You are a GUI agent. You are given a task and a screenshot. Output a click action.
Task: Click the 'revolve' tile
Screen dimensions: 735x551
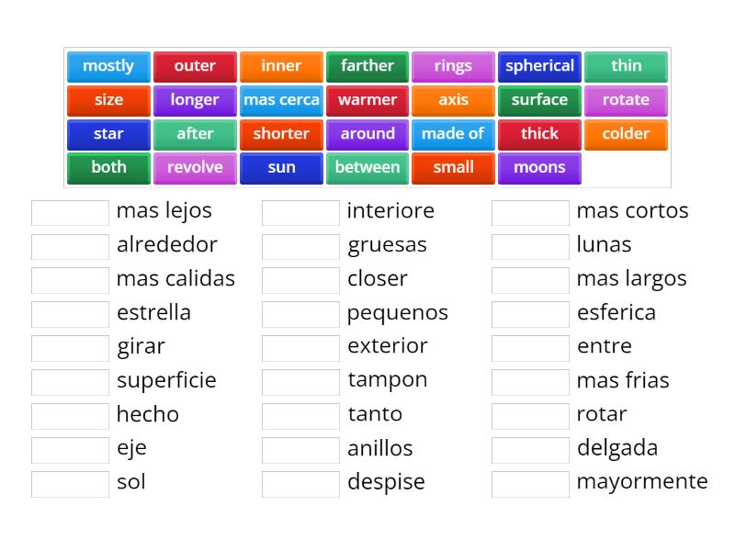(x=195, y=167)
